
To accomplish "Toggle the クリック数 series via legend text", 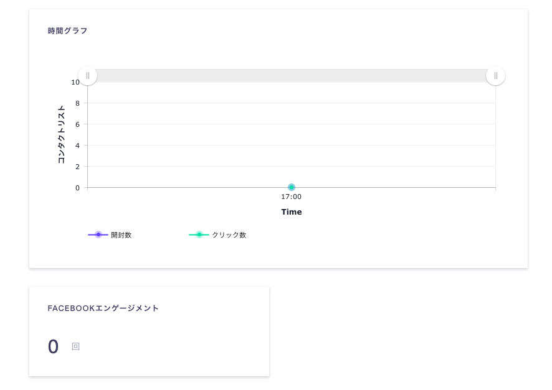I will coord(229,235).
